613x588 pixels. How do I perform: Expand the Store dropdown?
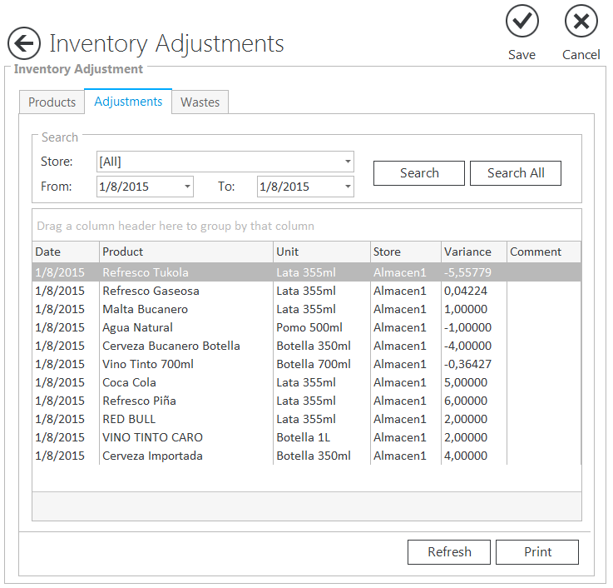click(347, 162)
